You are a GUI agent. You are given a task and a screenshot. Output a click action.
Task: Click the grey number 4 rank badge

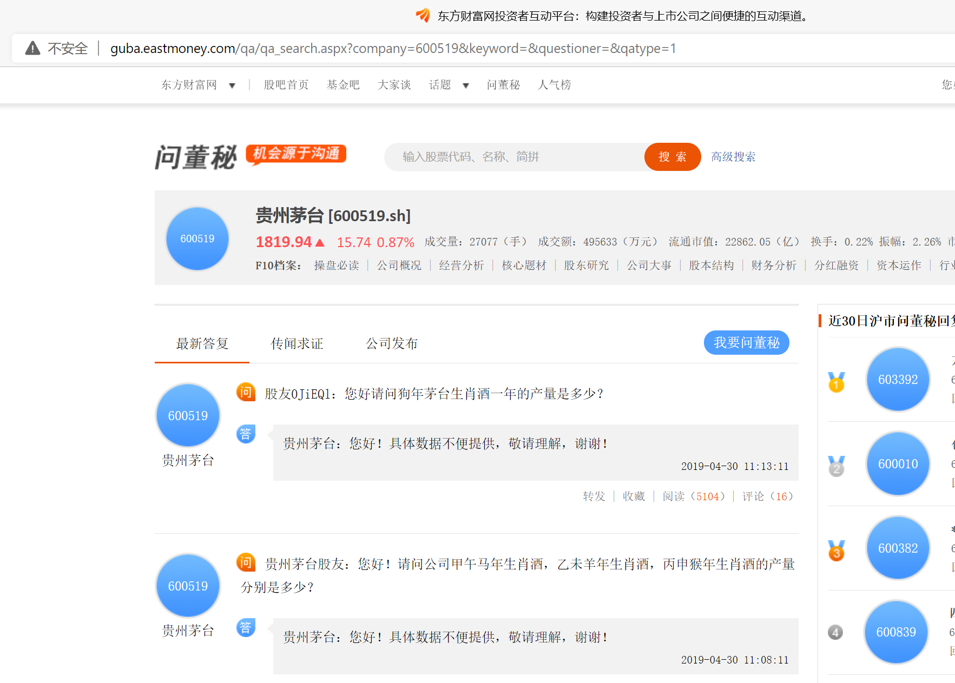pyautogui.click(x=835, y=632)
